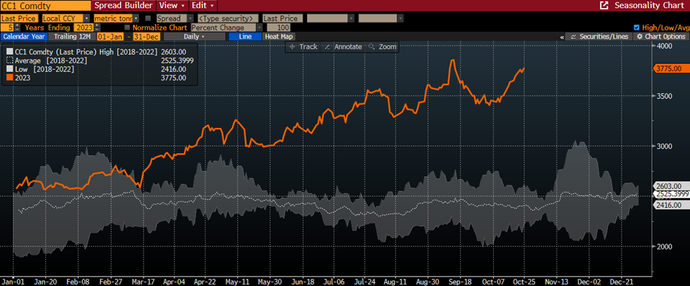The image size is (690, 286).
Task: Select the Line chart view
Action: coord(244,37)
